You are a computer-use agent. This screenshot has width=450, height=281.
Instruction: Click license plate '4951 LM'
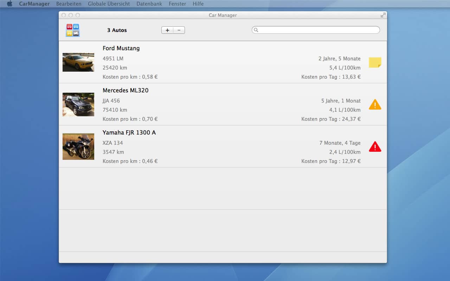[113, 59]
